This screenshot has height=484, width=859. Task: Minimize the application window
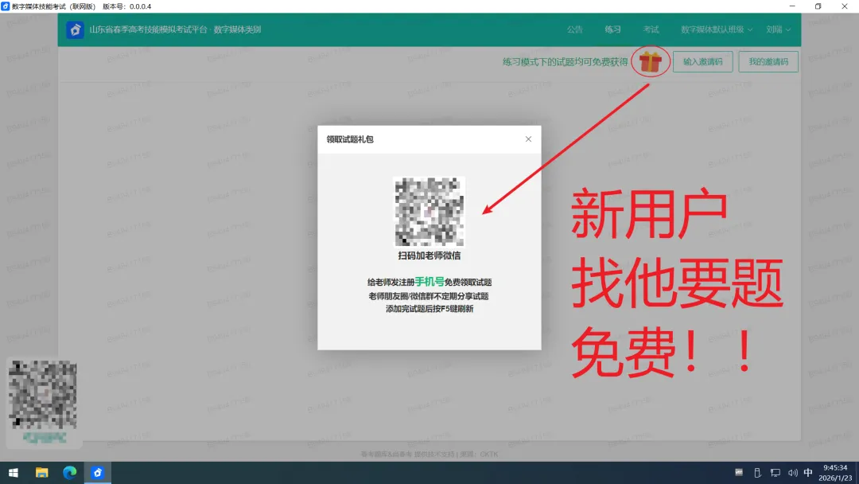point(792,6)
